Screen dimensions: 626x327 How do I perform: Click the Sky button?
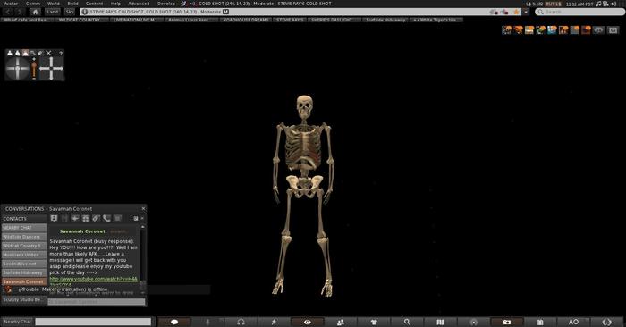click(70, 12)
